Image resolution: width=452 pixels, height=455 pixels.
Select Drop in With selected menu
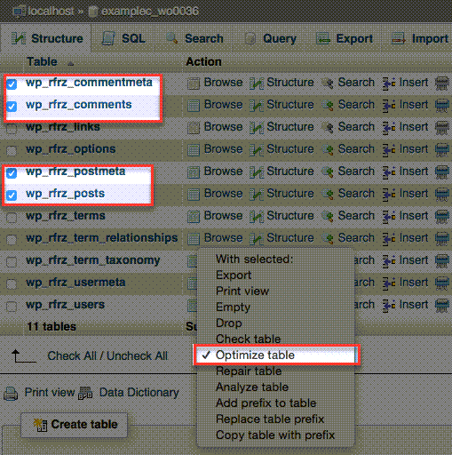point(276,323)
